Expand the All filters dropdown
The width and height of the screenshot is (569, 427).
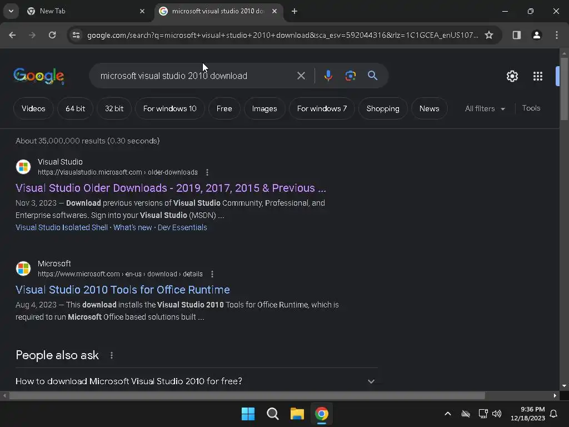tap(485, 108)
